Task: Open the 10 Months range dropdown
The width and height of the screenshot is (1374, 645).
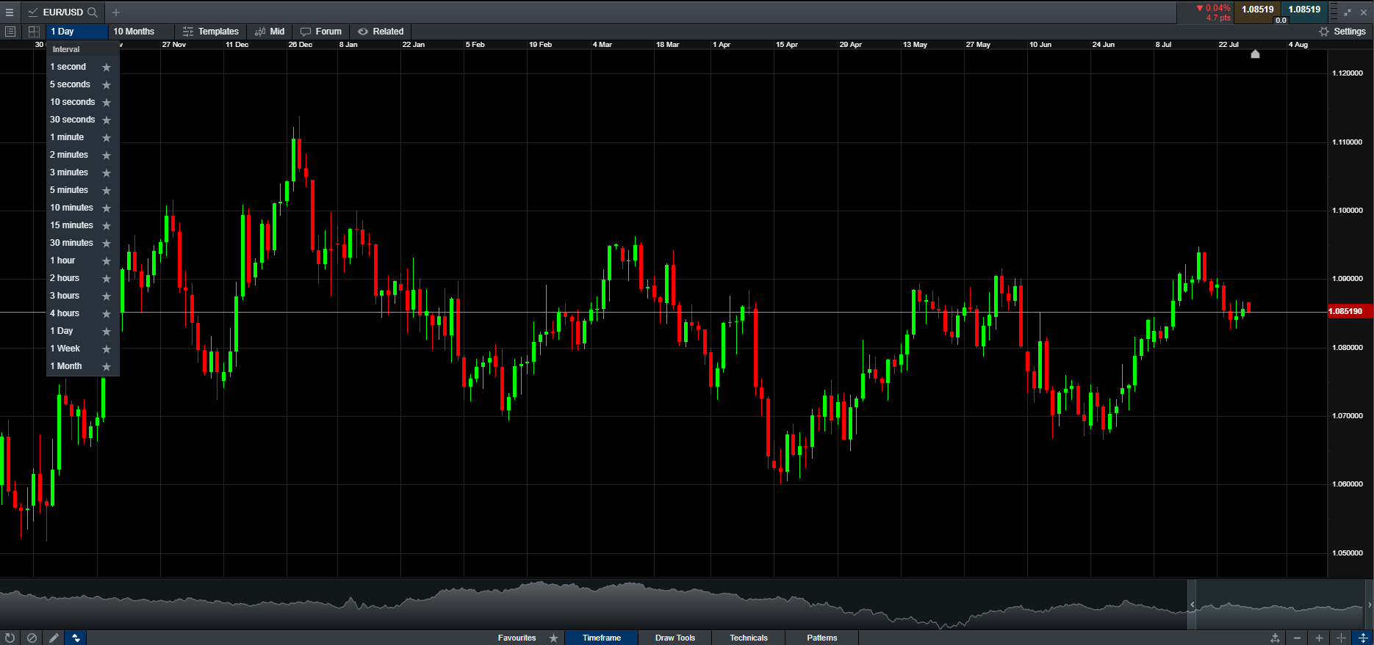Action: coord(142,32)
